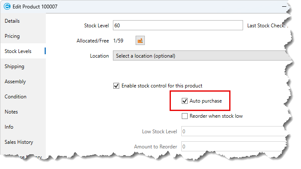Open the Assembly tab
Screen dimensions: 301x169
[15, 82]
